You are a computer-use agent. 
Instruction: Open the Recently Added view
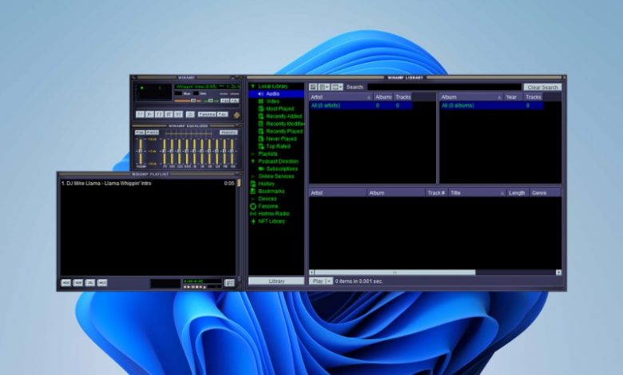pyautogui.click(x=284, y=116)
